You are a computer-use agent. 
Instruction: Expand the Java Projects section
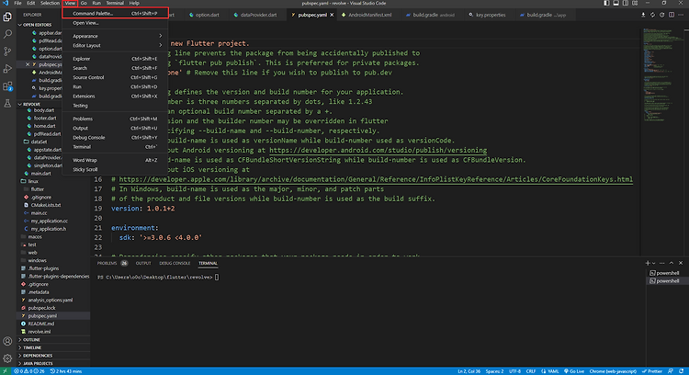pyautogui.click(x=53, y=364)
